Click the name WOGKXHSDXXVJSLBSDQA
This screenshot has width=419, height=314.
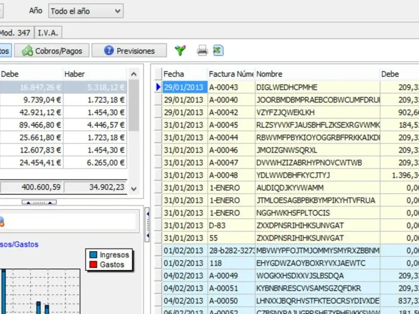click(300, 276)
